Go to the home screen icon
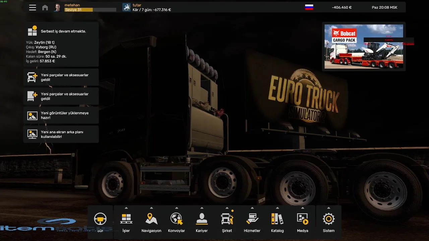 pos(45,7)
